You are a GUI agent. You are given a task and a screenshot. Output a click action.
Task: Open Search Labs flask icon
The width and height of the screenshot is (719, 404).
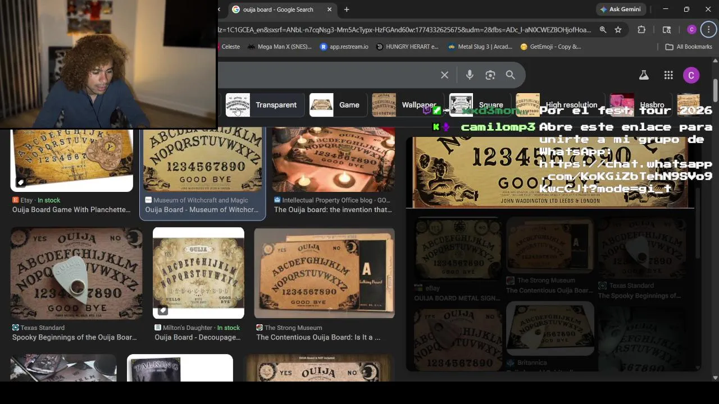(x=644, y=75)
